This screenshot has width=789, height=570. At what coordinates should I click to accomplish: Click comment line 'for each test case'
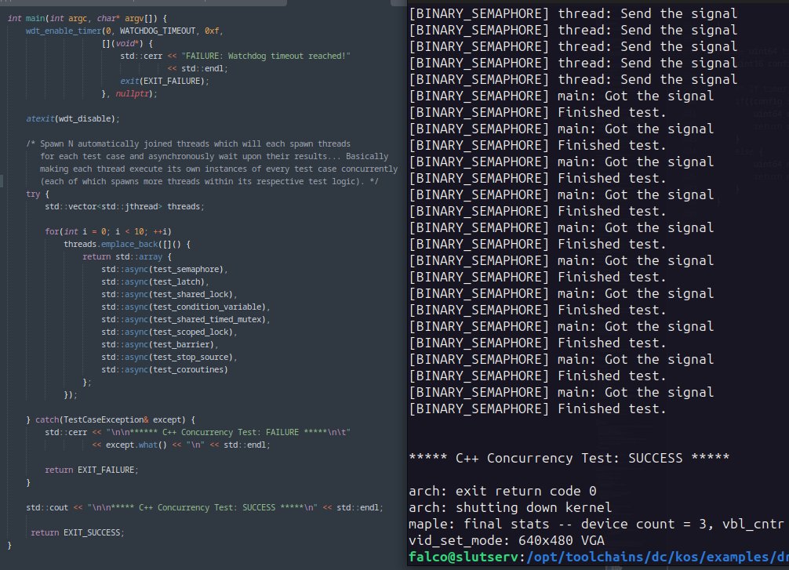point(214,157)
